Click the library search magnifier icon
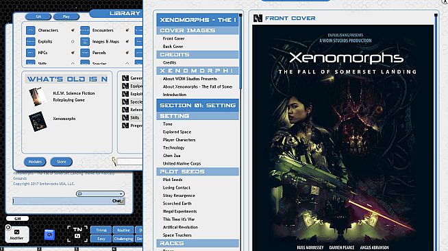 click(114, 162)
